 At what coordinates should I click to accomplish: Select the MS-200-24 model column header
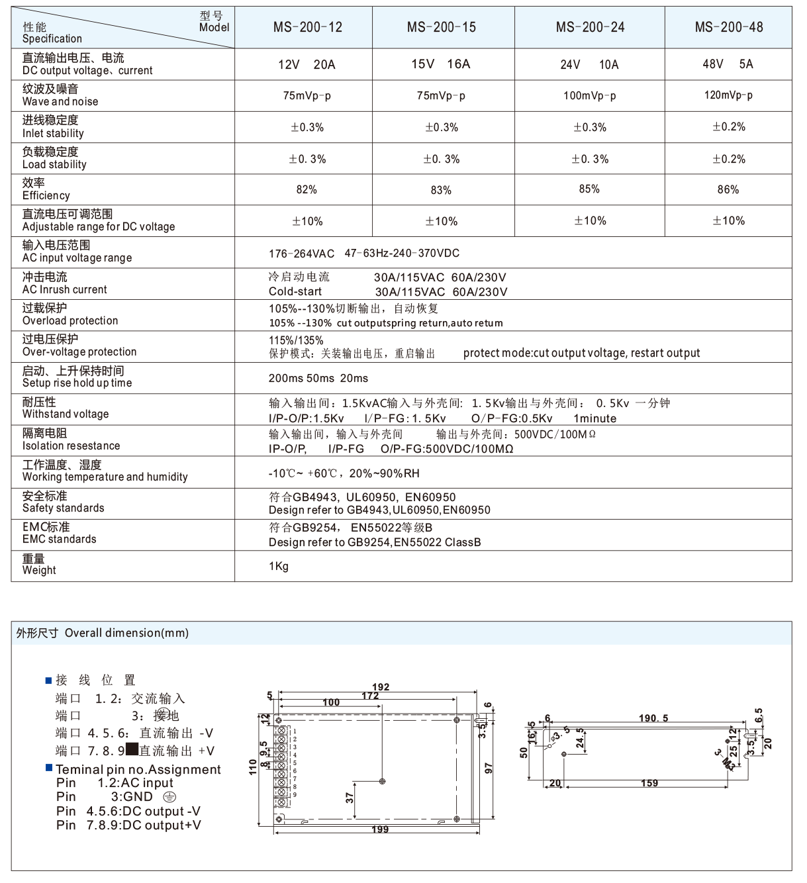coord(590,27)
